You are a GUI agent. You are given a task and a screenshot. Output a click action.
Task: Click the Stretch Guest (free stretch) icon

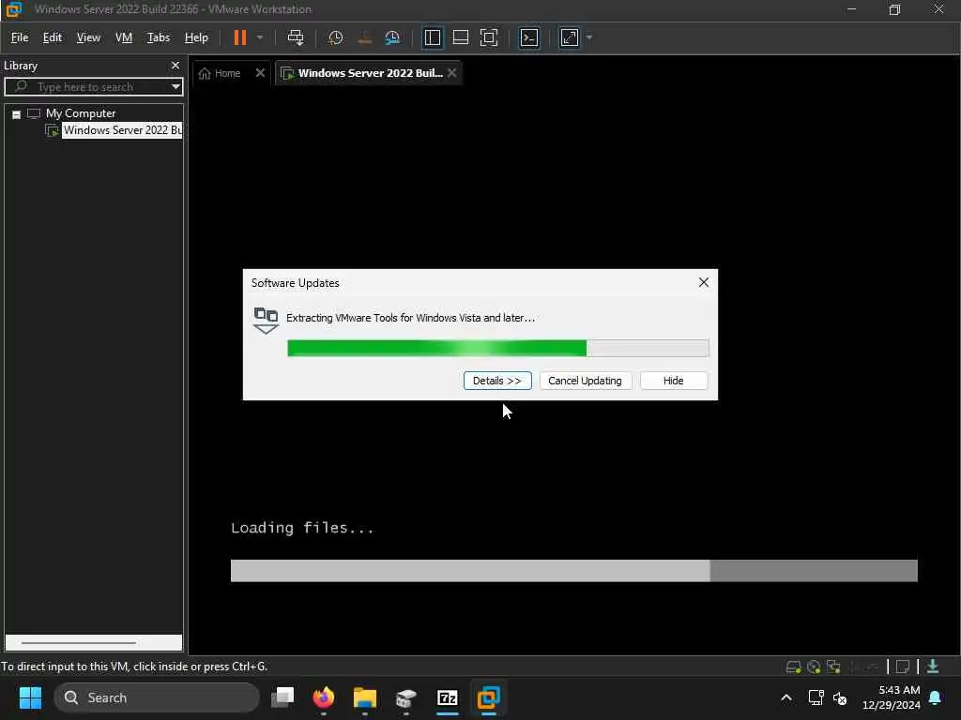point(570,37)
